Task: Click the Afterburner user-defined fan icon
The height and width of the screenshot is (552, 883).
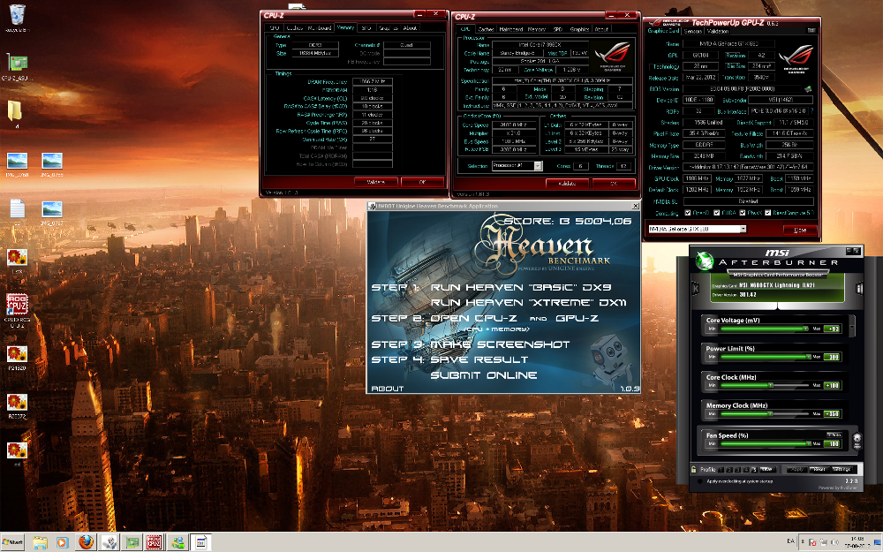Action: click(x=857, y=442)
